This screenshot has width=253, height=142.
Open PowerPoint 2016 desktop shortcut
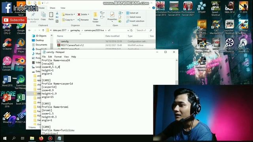tap(7, 101)
